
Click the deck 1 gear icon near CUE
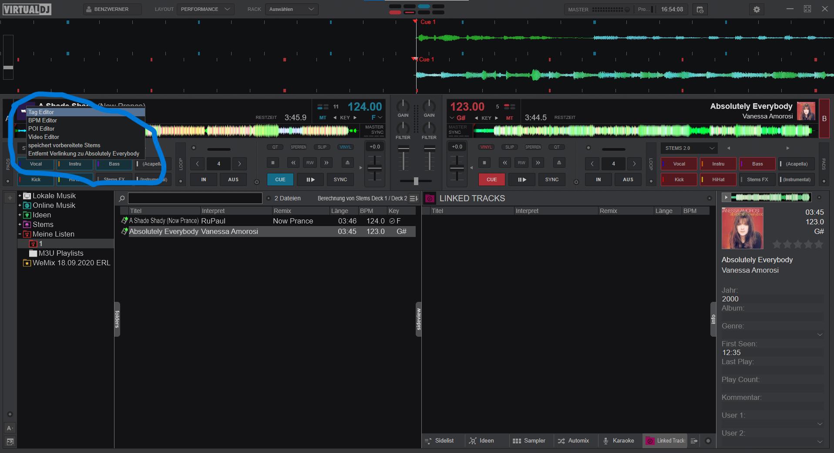pyautogui.click(x=257, y=182)
